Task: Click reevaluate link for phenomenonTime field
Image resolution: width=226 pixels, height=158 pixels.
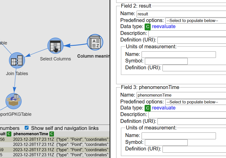Action: (164, 108)
